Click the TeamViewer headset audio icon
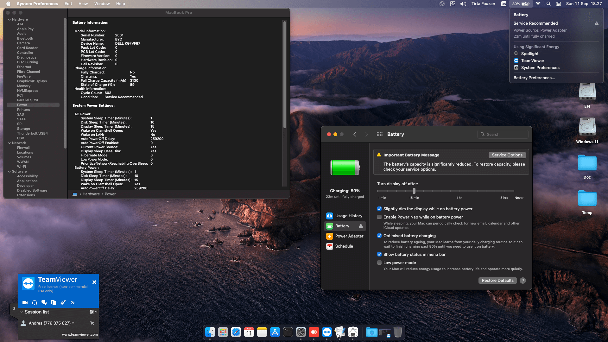The width and height of the screenshot is (608, 342). coord(35,303)
